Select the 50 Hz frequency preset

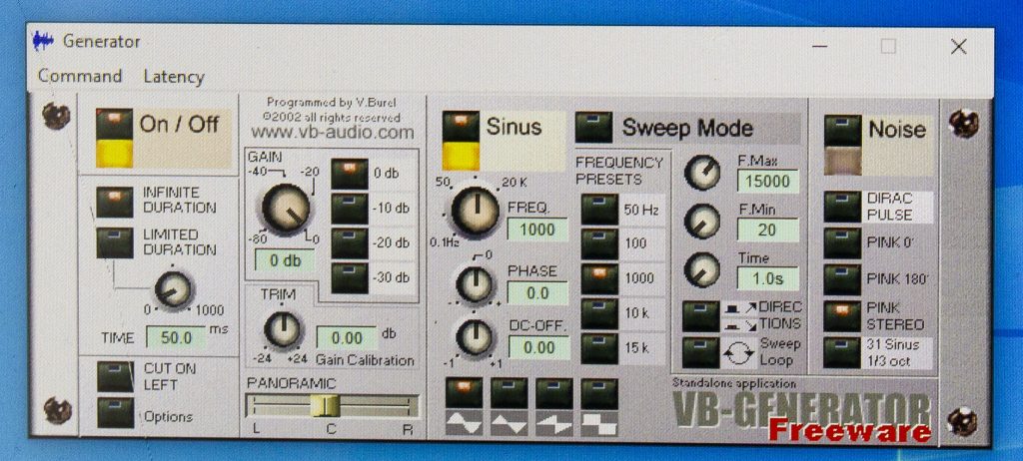(599, 210)
